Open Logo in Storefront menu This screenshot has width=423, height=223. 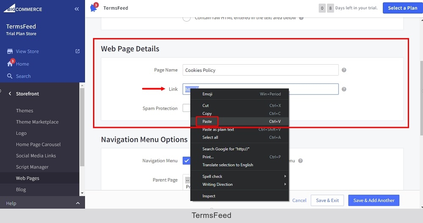pos(21,133)
